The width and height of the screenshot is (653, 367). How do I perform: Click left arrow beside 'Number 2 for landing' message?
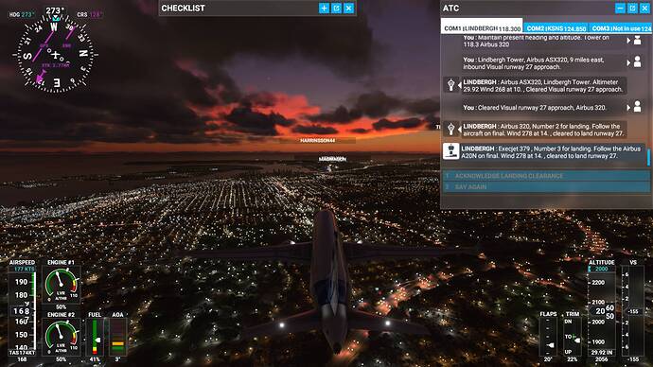[x=459, y=130]
